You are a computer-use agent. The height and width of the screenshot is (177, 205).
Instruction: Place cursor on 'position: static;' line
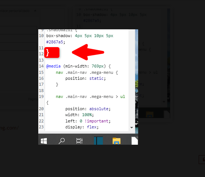pyautogui.click(x=85, y=78)
